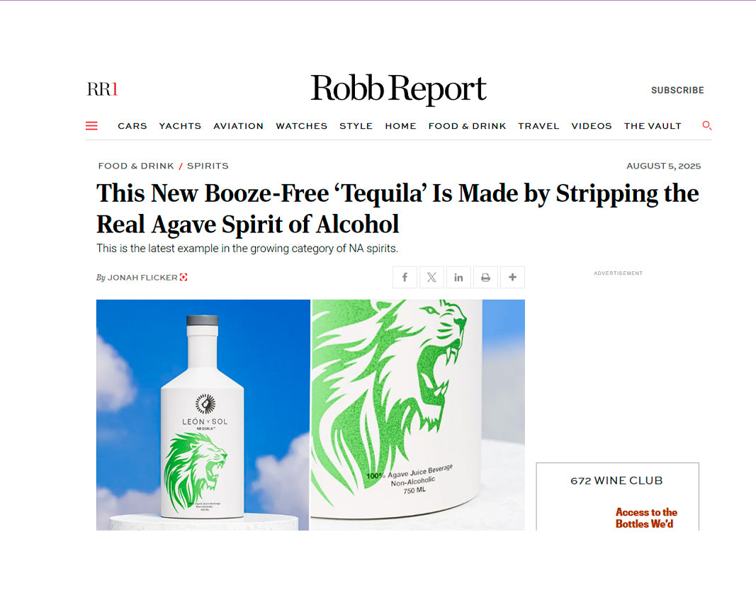Image resolution: width=756 pixels, height=612 pixels.
Task: Select Food & Drink in navigation bar
Action: 467,126
